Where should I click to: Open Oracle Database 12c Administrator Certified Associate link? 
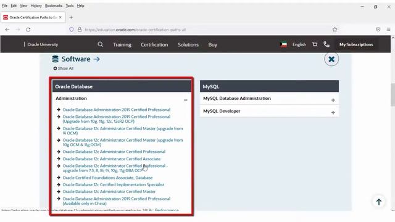click(x=111, y=159)
